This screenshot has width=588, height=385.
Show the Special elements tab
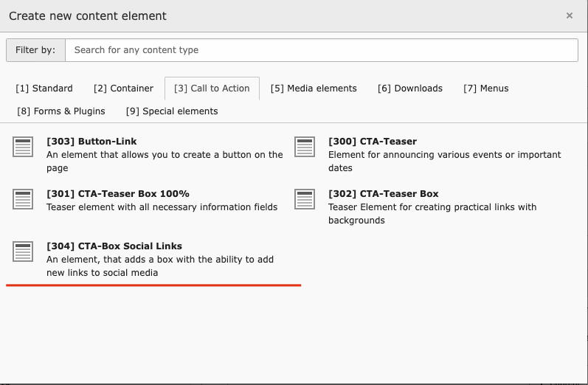pos(172,111)
